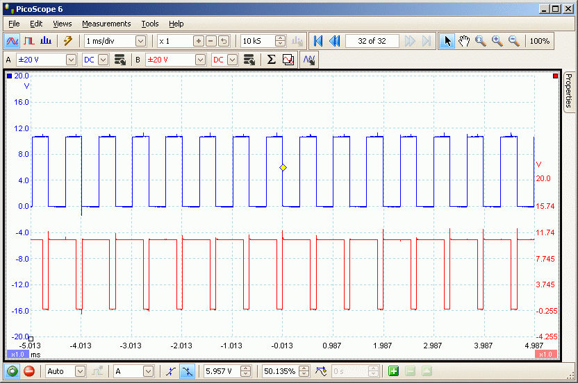Open Channel A options button

119,60
